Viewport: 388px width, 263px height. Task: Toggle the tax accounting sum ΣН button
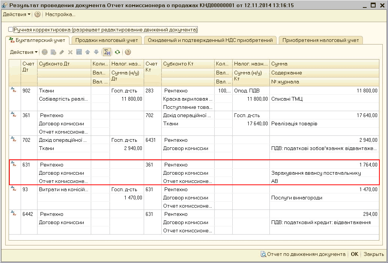(x=107, y=52)
